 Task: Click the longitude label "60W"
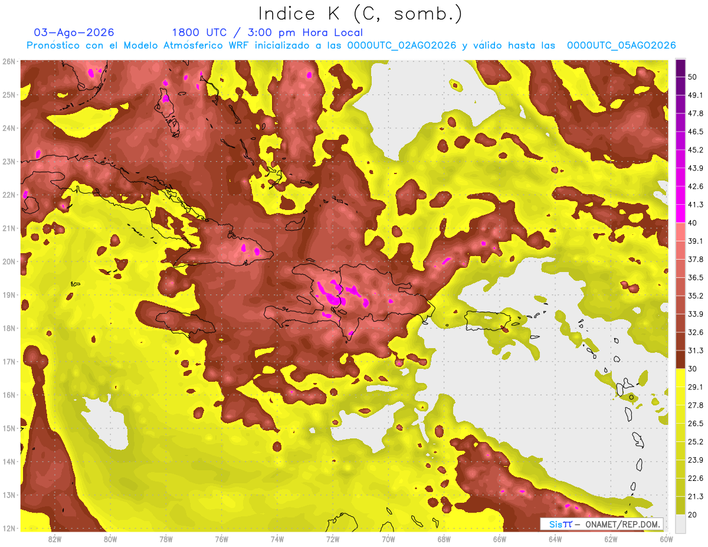click(x=667, y=539)
